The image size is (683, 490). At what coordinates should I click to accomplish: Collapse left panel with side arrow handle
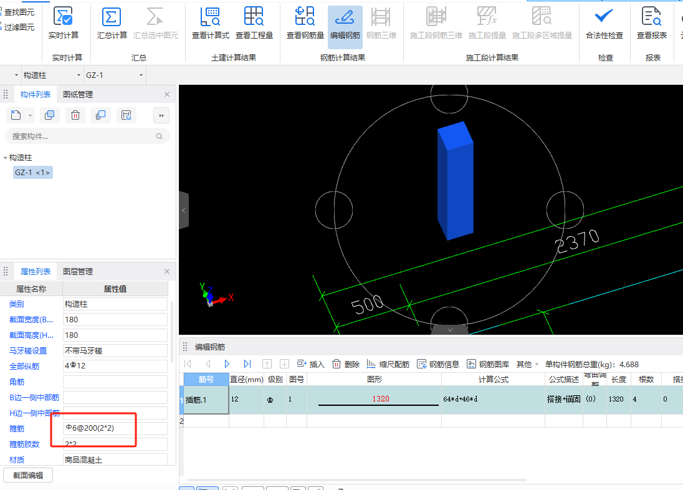click(x=184, y=210)
